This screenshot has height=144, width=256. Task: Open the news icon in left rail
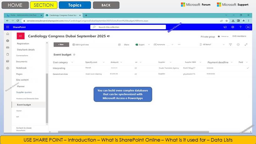coord(8,48)
